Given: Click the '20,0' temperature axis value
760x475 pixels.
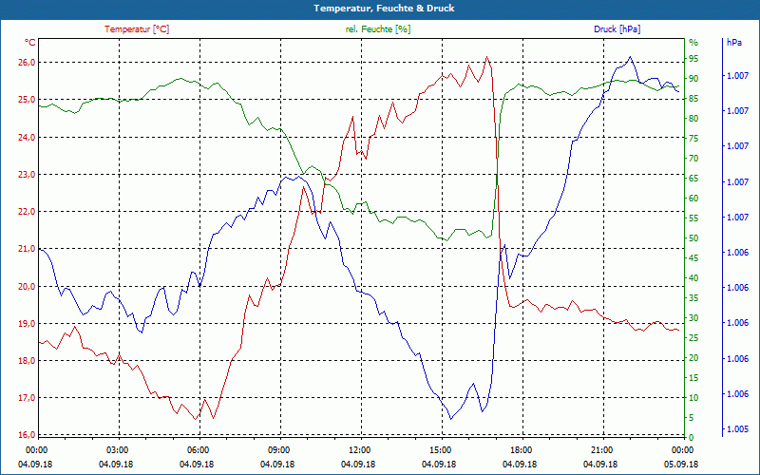Looking at the screenshot, I should pos(27,287).
